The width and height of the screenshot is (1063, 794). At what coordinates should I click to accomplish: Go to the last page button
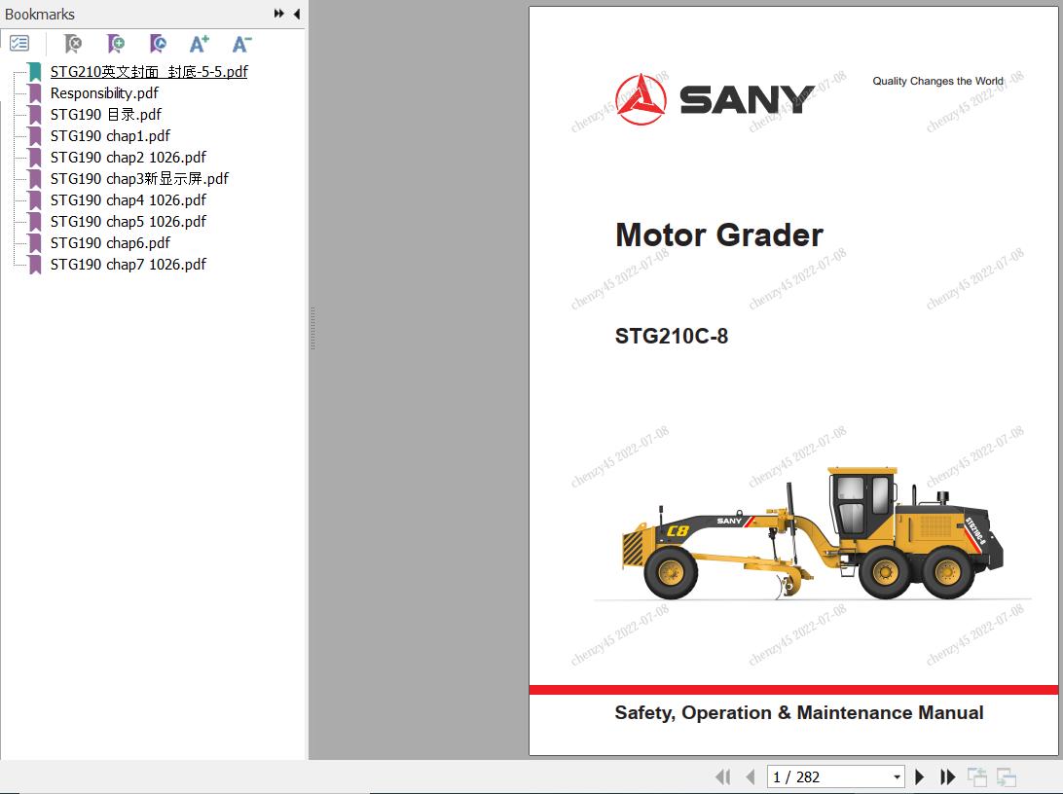948,777
